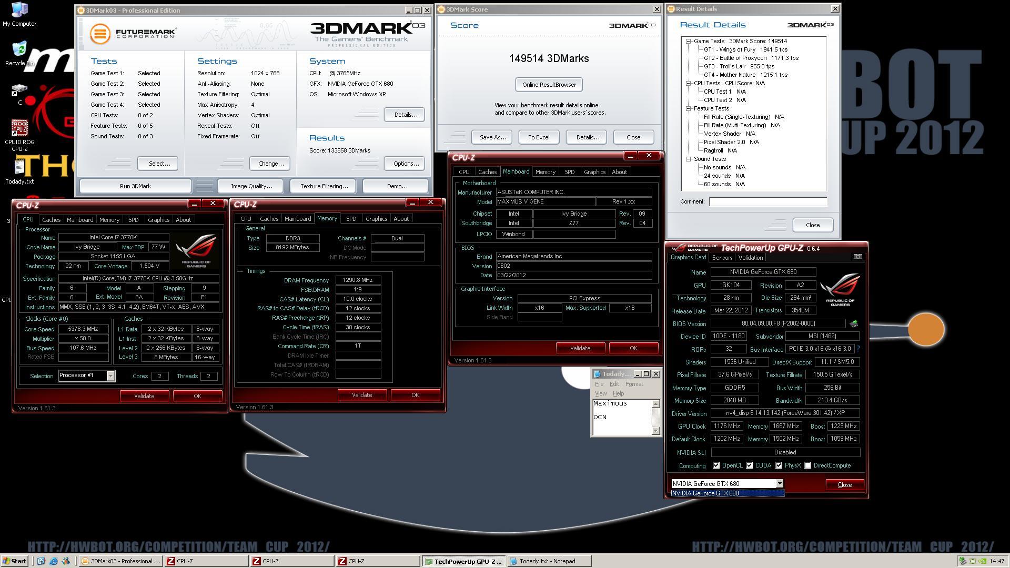Viewport: 1010px width, 568px height.
Task: Click Close in the GPU-Z window
Action: [844, 485]
